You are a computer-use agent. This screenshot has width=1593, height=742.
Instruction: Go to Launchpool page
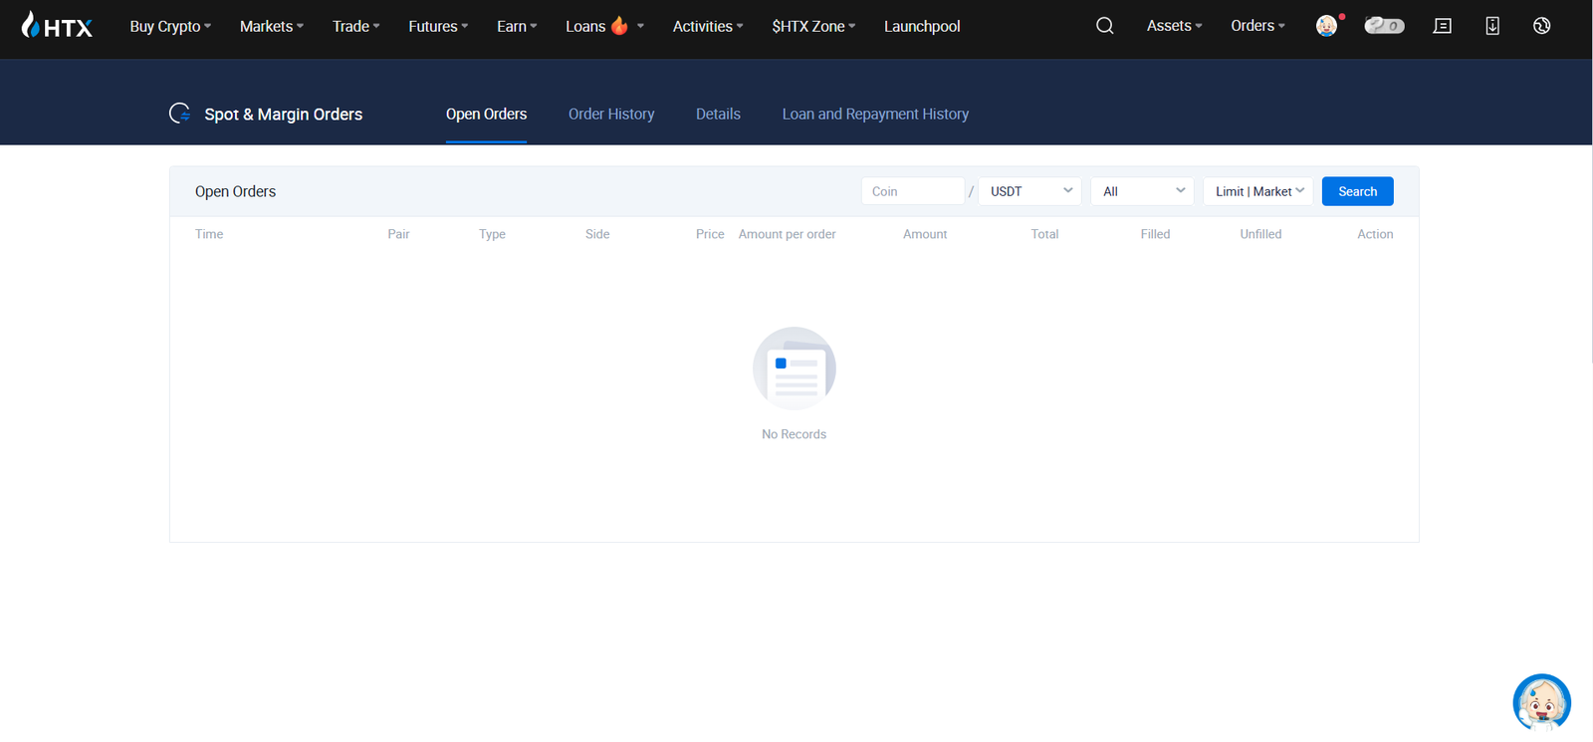[x=922, y=26]
